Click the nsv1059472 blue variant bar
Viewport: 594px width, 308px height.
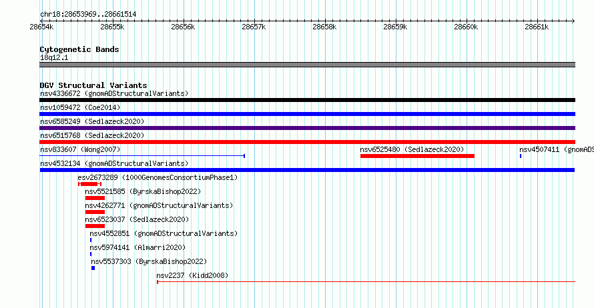[307, 114]
